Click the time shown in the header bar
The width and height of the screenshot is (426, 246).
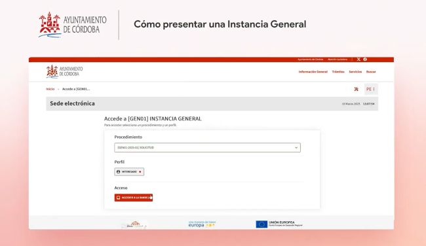click(369, 104)
